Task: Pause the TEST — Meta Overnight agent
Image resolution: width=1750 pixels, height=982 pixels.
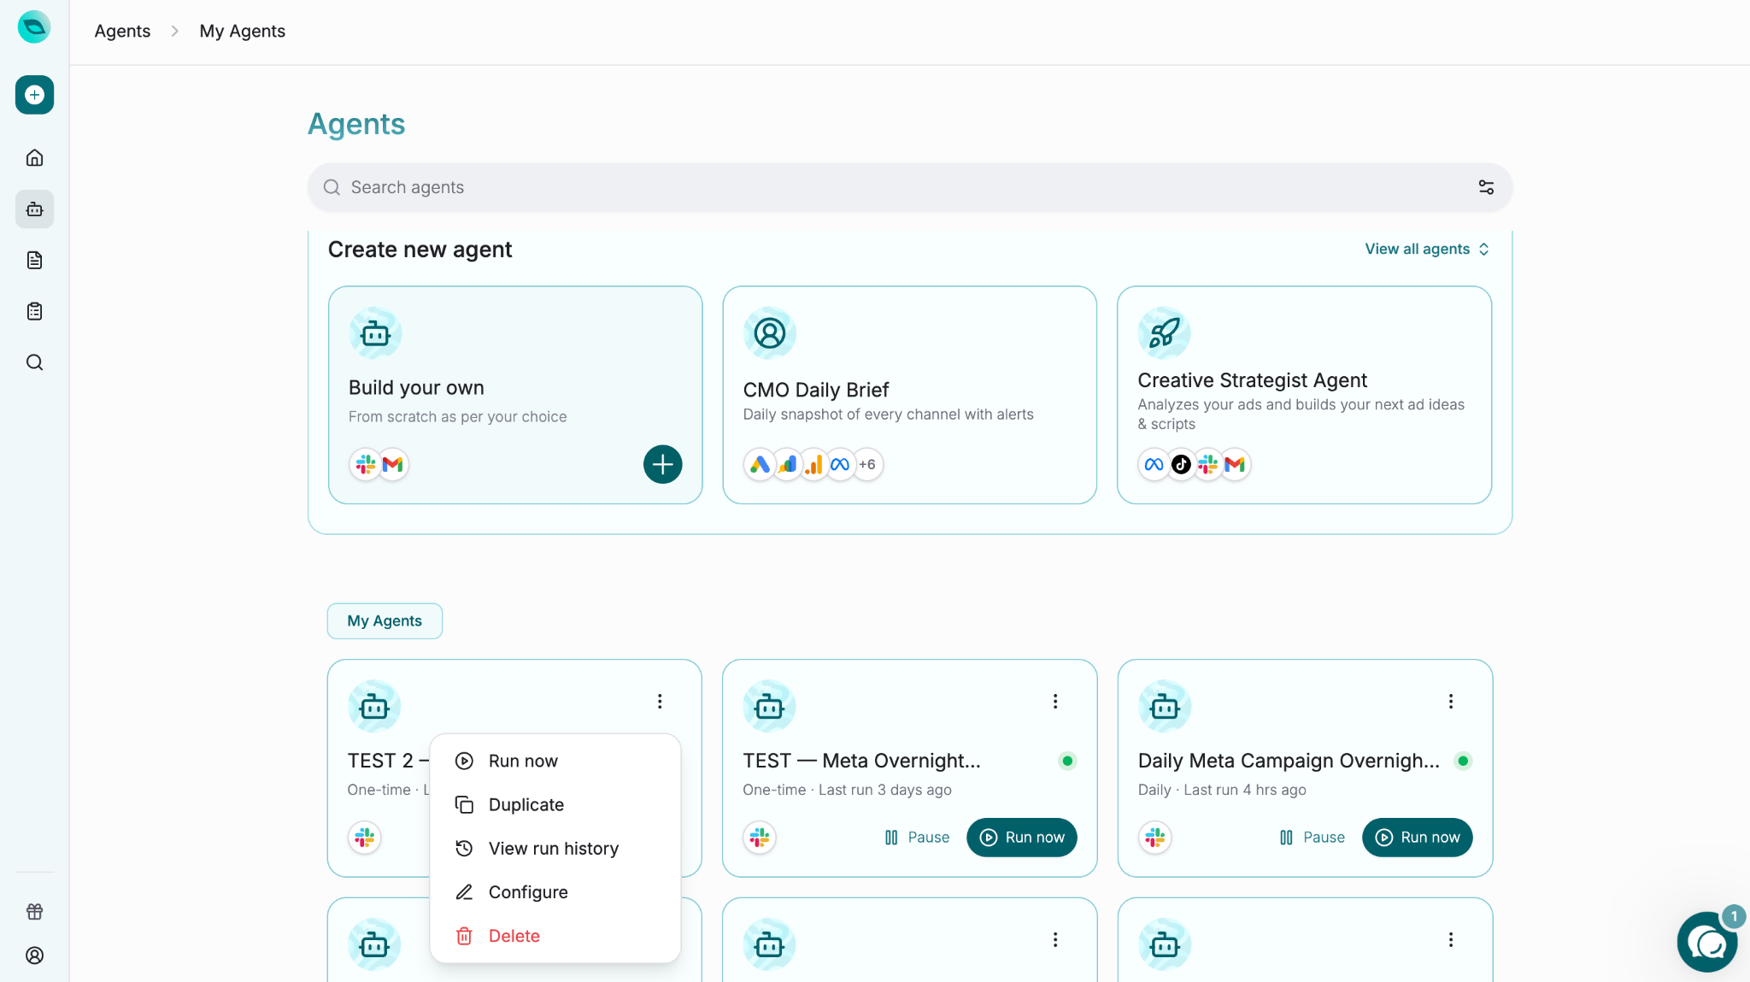Action: (917, 838)
